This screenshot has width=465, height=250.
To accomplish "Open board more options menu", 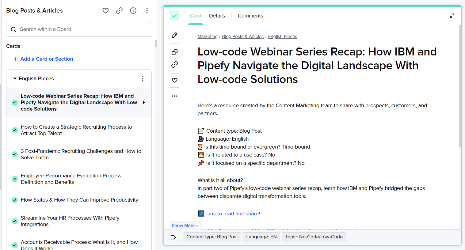I will (147, 11).
